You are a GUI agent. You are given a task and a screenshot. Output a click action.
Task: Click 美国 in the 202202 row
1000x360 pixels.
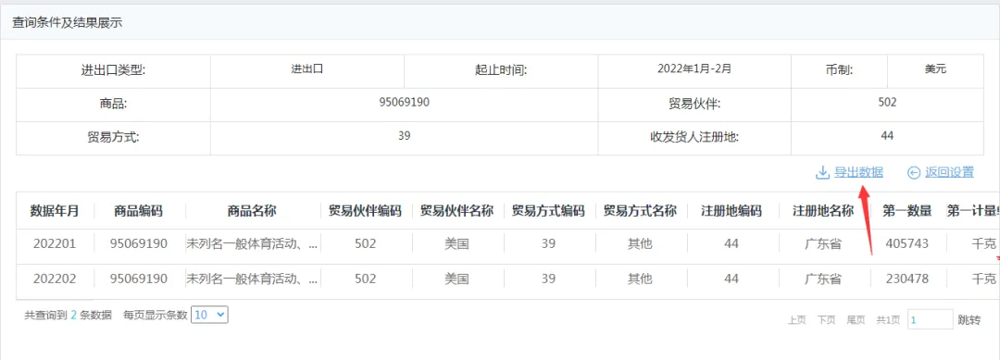(456, 279)
